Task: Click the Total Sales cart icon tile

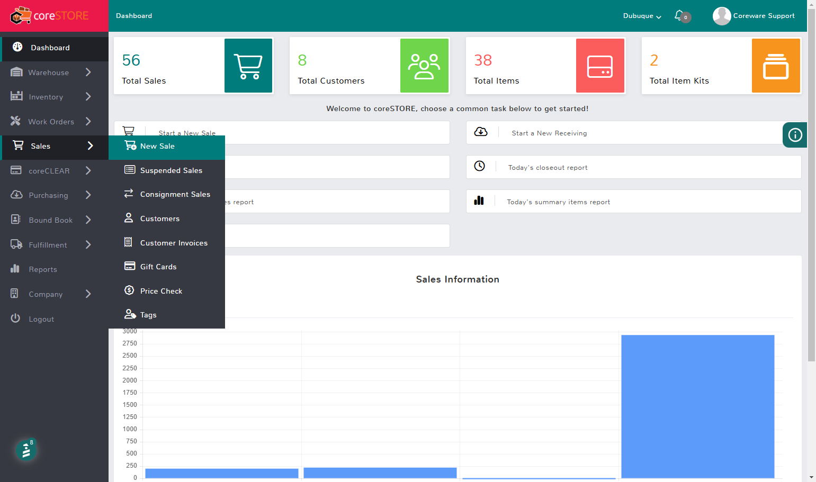Action: point(248,66)
